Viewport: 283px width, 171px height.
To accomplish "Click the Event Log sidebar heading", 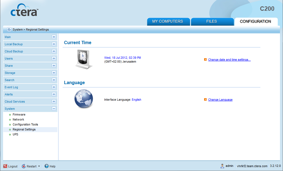I will tap(11, 87).
